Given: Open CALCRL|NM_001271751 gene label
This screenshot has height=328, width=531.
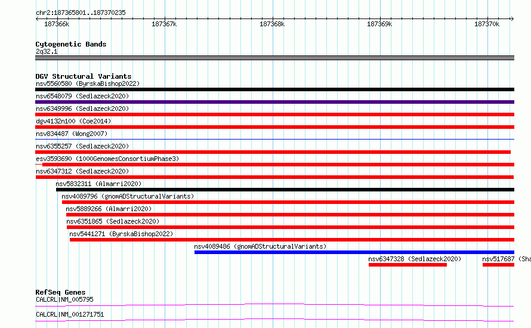Looking at the screenshot, I should coord(70,314).
